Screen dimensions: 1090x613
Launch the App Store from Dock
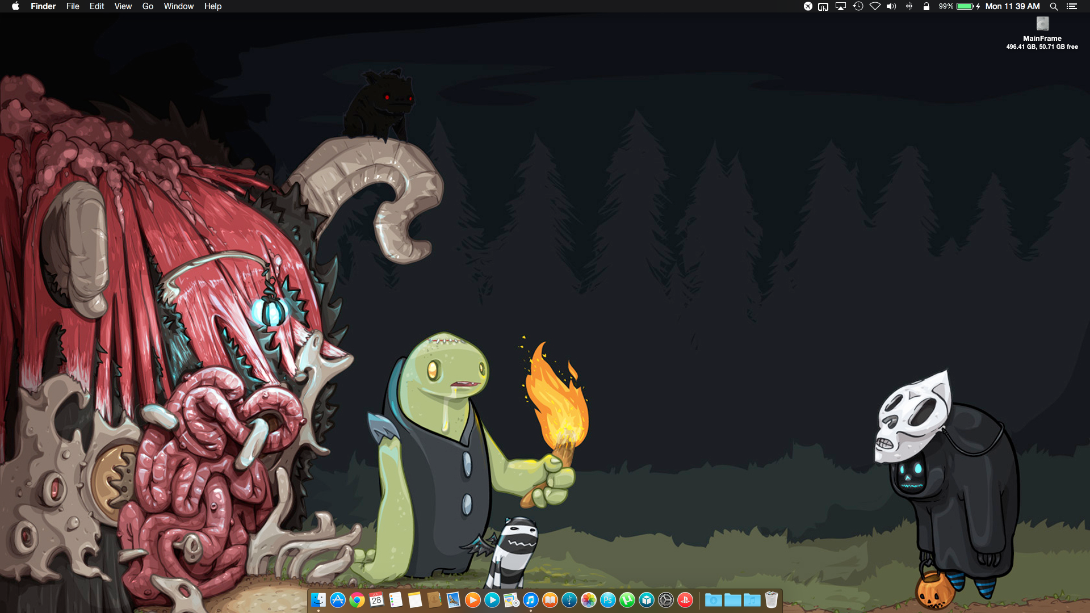click(x=338, y=600)
